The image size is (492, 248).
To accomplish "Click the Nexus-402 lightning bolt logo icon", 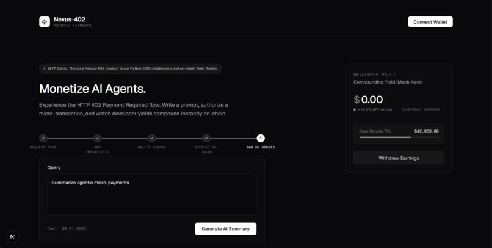I will 45,22.
